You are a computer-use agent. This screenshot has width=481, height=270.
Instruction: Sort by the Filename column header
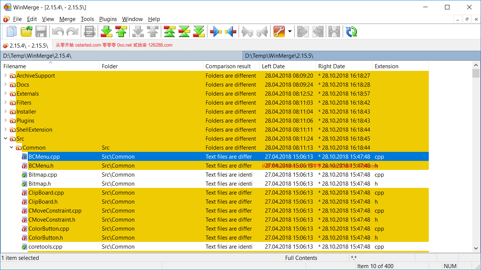tap(50, 66)
